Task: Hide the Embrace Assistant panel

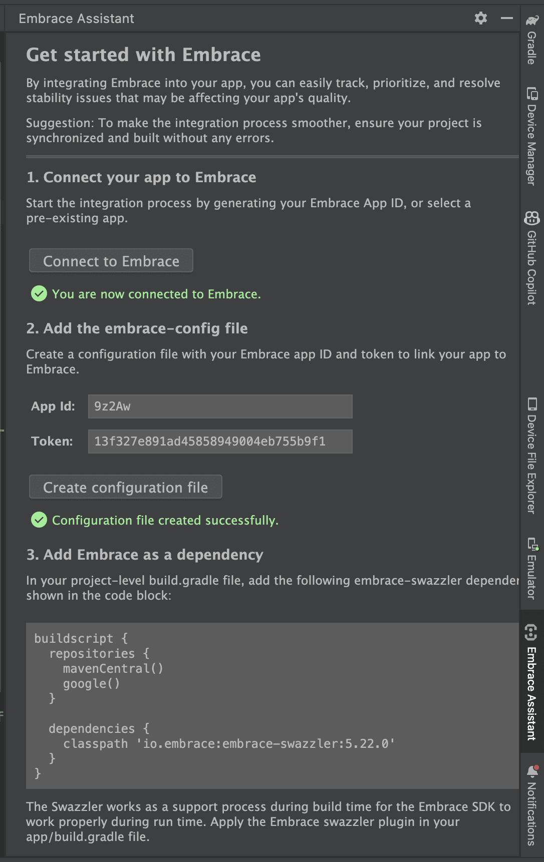Action: tap(506, 18)
